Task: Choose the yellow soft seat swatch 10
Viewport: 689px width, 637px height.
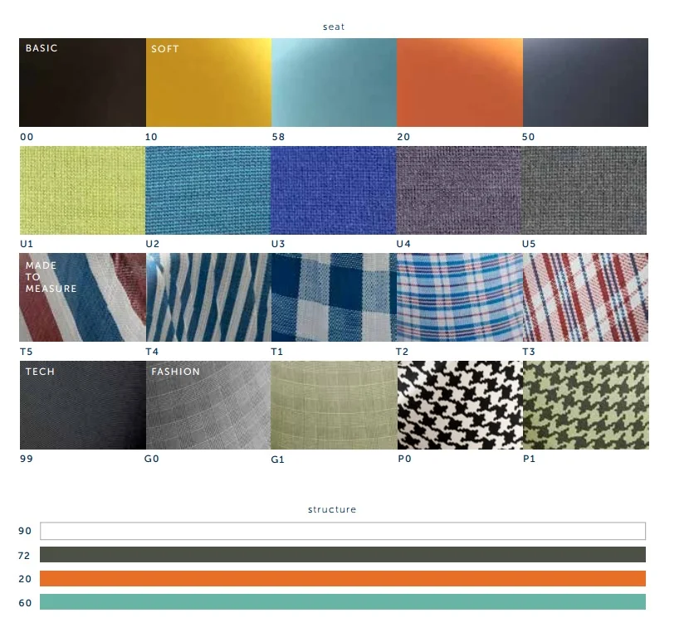Action: click(208, 83)
